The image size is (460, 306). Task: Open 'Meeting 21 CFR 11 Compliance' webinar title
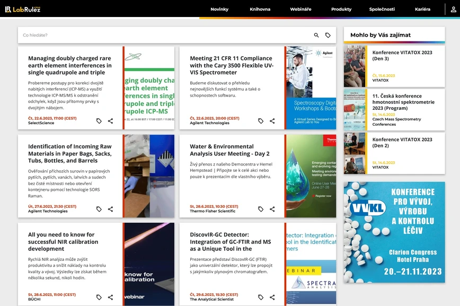[x=232, y=65]
